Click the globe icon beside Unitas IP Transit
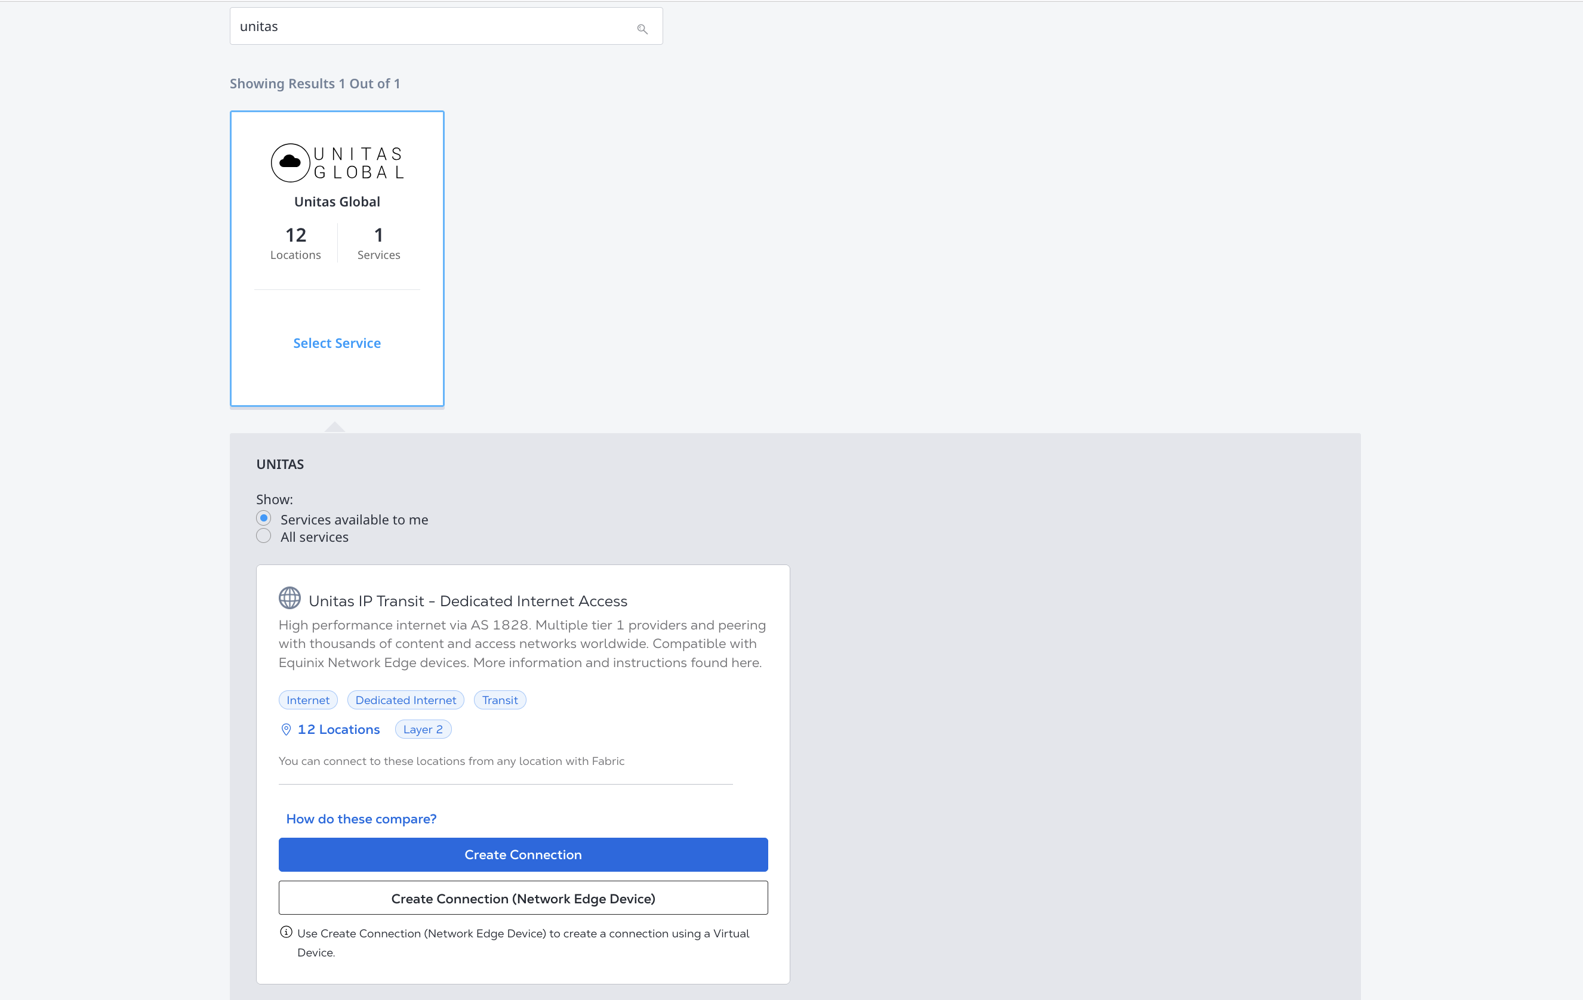The image size is (1583, 1000). coord(290,598)
